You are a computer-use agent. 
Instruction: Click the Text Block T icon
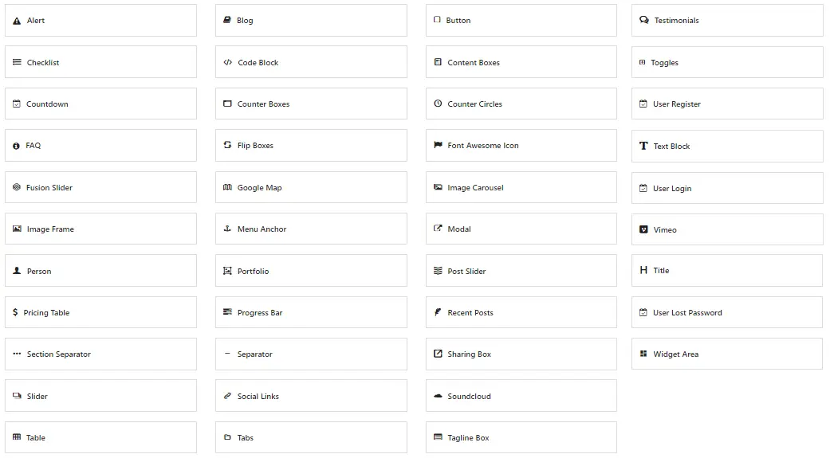pyautogui.click(x=643, y=146)
